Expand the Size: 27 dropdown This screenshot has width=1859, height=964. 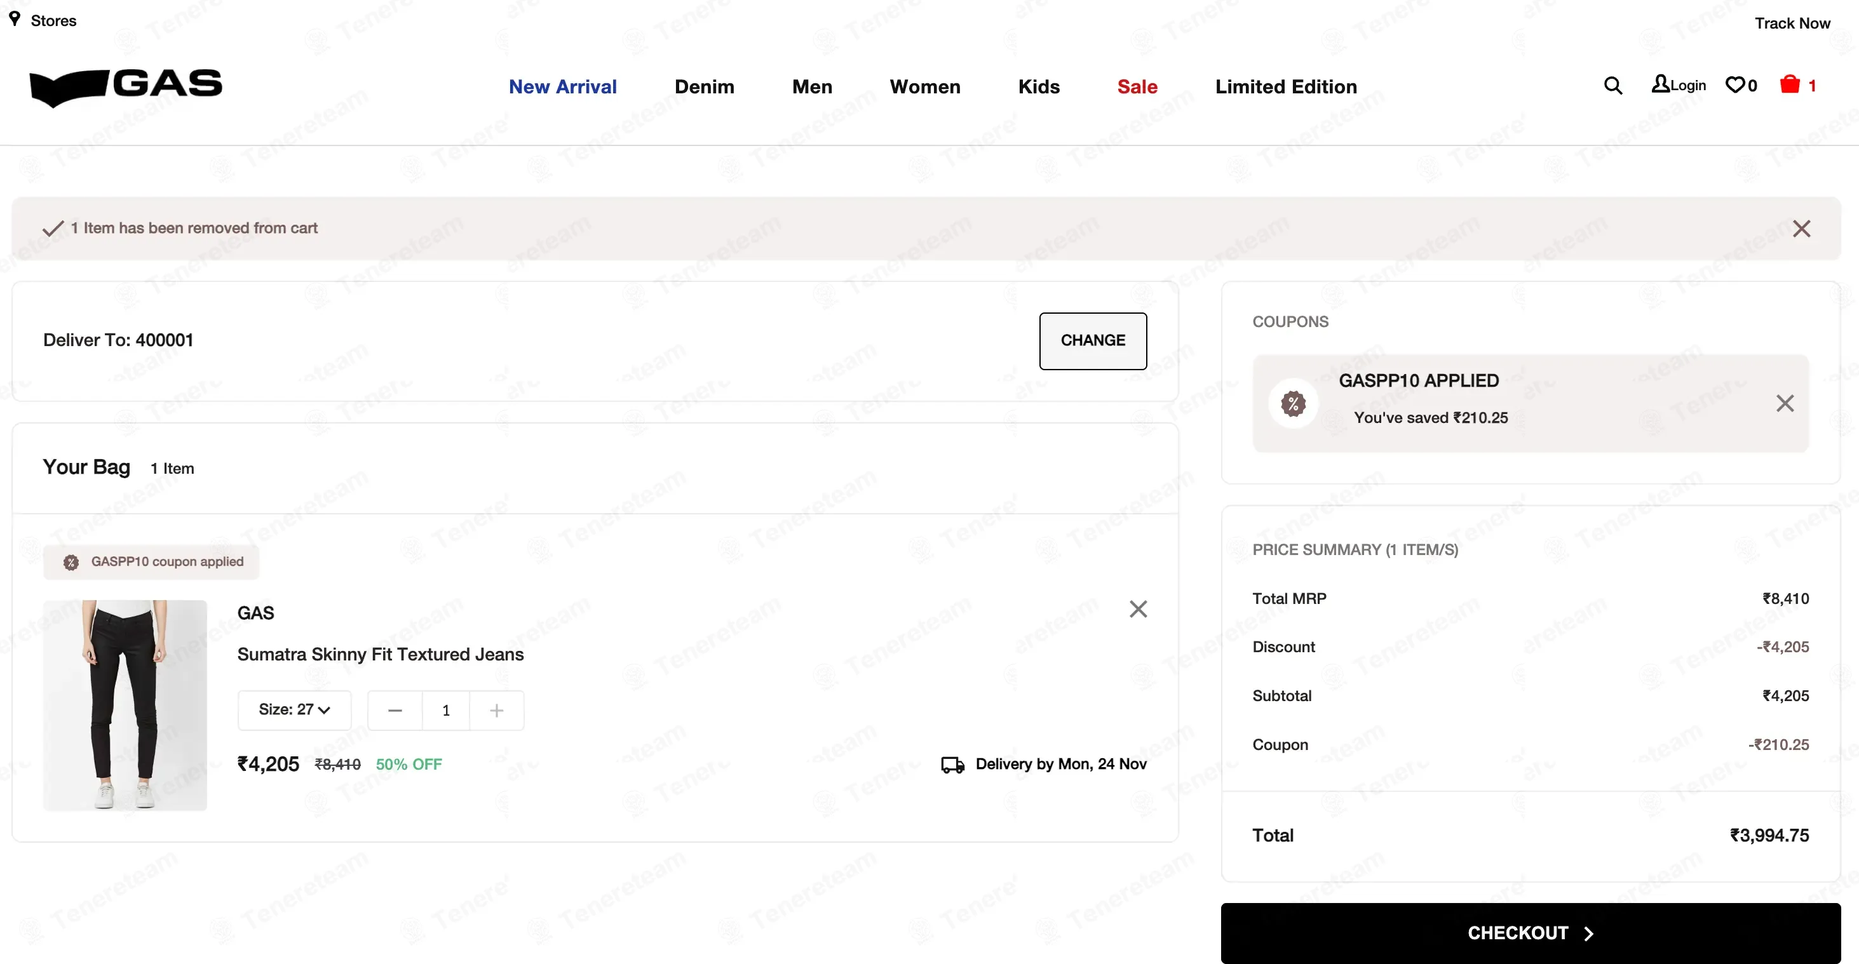294,710
